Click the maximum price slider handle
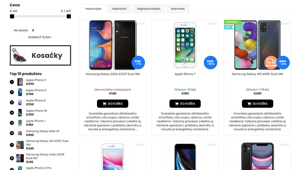The width and height of the screenshot is (302, 170). click(x=69, y=16)
